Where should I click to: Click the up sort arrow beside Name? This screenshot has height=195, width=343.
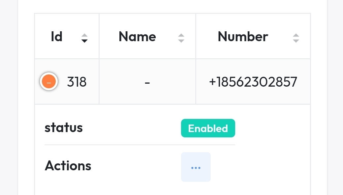coord(181,36)
